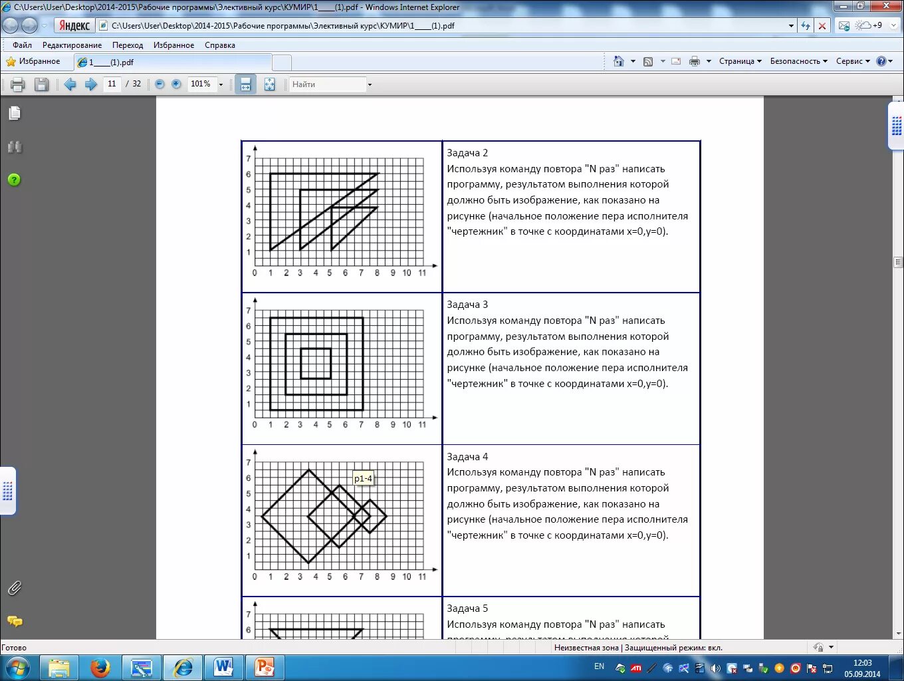Viewport: 904px width, 681px height.
Task: Expand the Сервис dropdown
Action: pos(853,61)
